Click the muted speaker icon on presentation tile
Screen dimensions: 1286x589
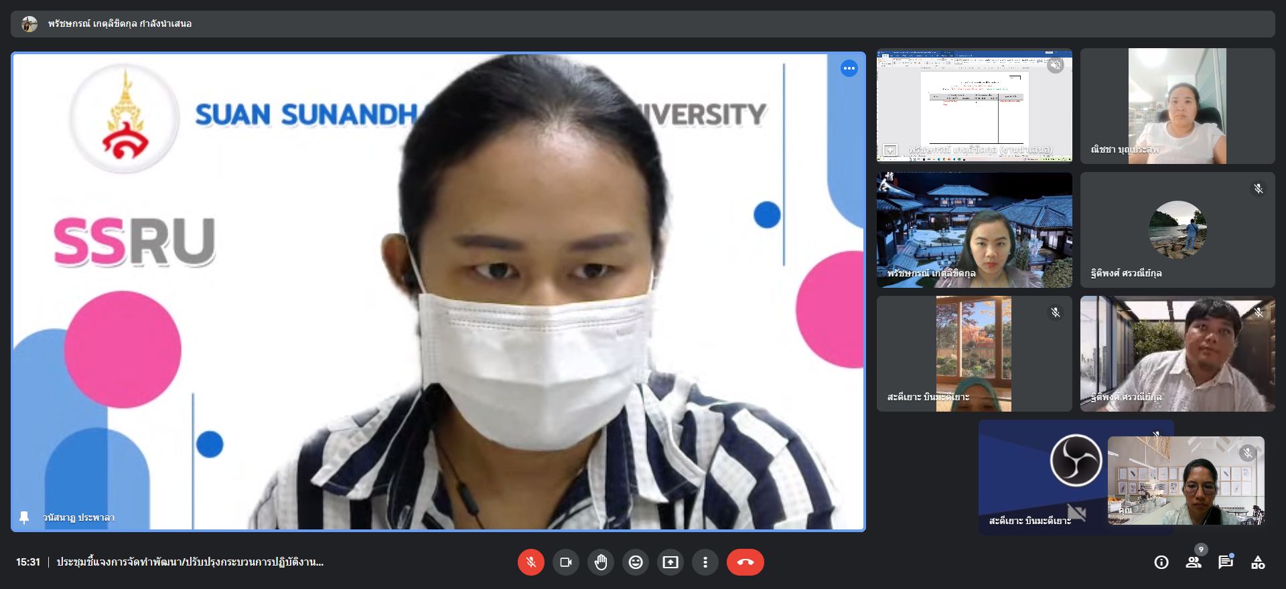1056,65
